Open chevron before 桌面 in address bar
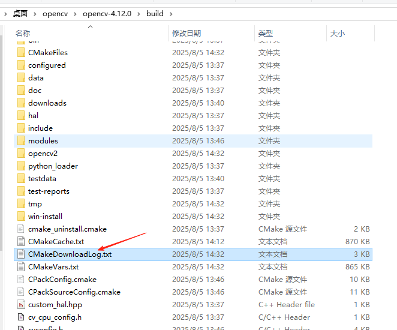 click(x=5, y=14)
